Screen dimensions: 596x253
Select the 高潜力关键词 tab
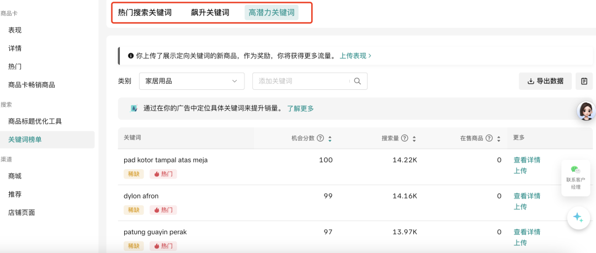pos(272,13)
